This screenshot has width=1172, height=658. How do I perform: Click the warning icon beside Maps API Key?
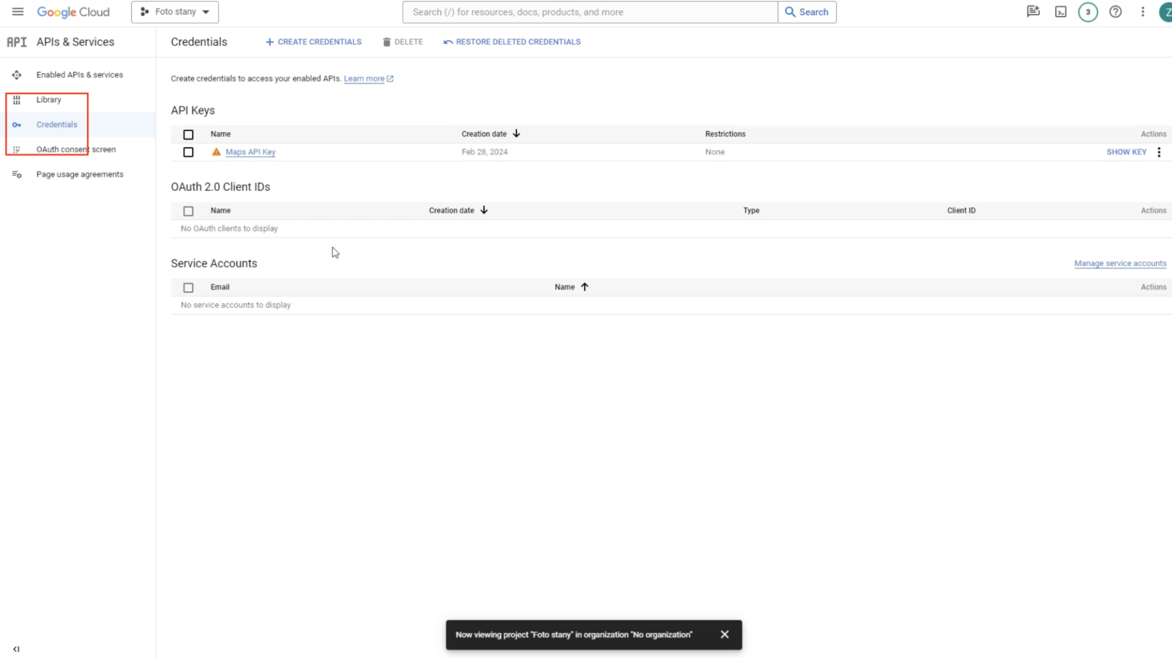216,152
